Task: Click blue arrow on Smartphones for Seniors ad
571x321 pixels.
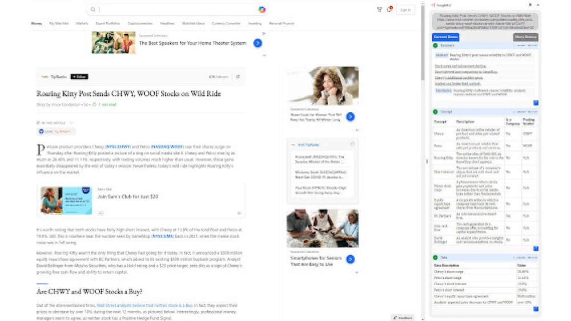Action: tap(351, 259)
